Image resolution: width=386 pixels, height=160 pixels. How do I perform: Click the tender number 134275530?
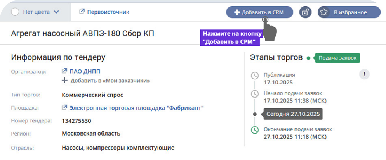pyautogui.click(x=77, y=121)
